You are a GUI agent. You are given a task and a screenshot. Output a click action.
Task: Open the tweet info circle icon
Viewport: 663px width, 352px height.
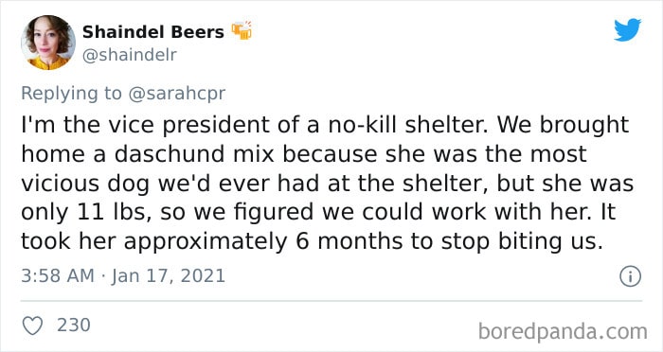click(x=631, y=276)
